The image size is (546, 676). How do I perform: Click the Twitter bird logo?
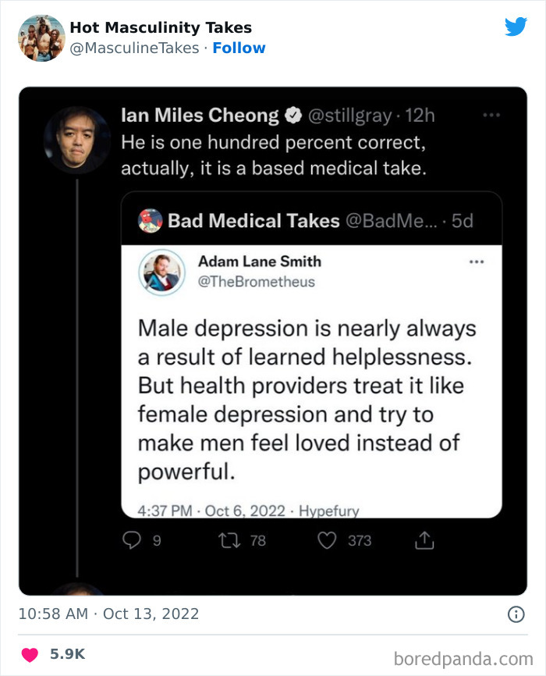point(516,26)
